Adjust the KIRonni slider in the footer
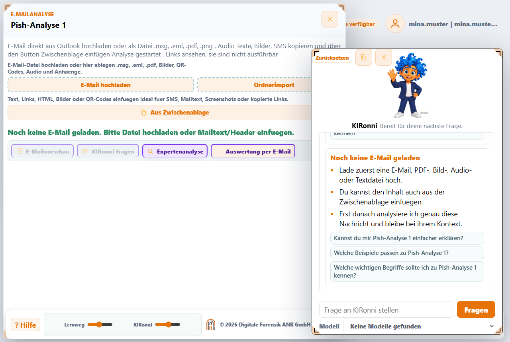Screen dimensions: 510x342 [x=168, y=325]
